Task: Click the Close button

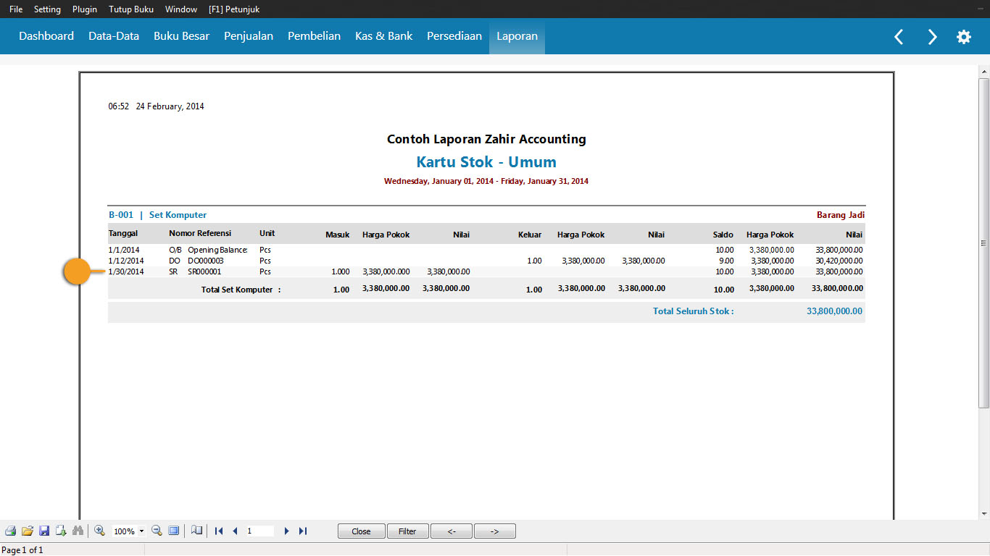Action: (x=361, y=531)
